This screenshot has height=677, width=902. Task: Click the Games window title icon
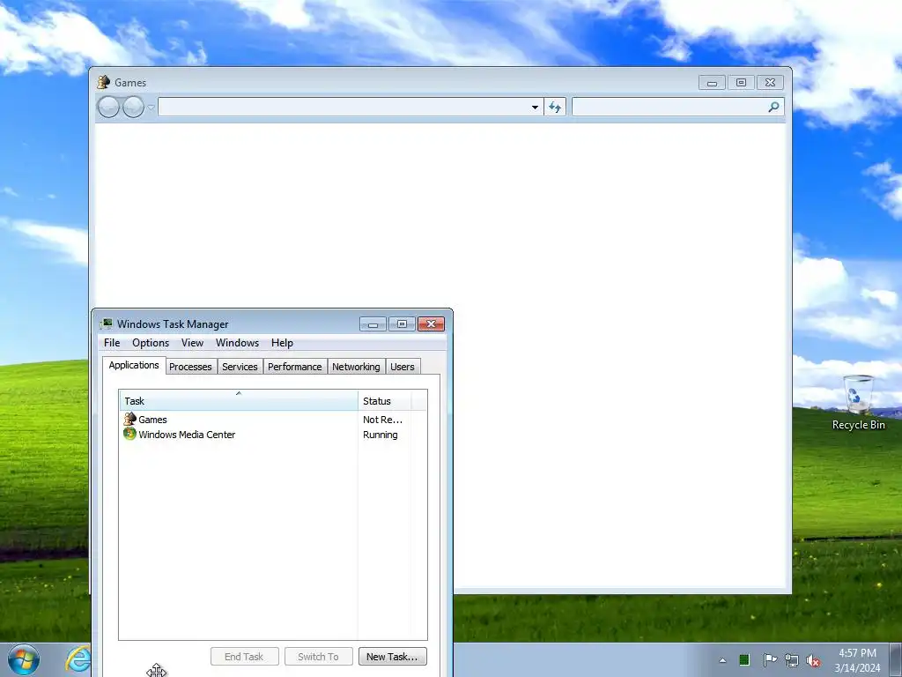tap(104, 82)
